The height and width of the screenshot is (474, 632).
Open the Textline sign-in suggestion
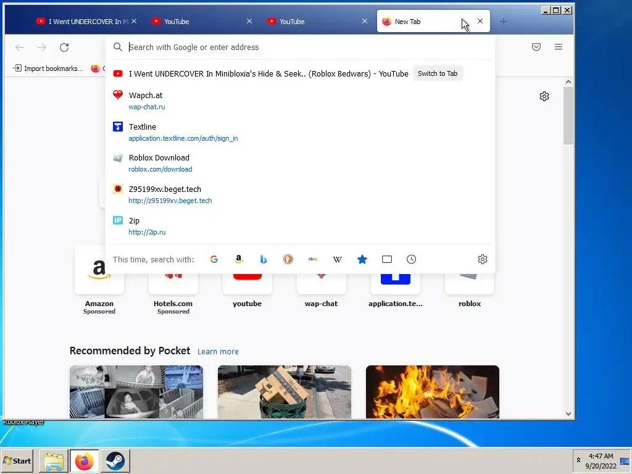(x=300, y=132)
